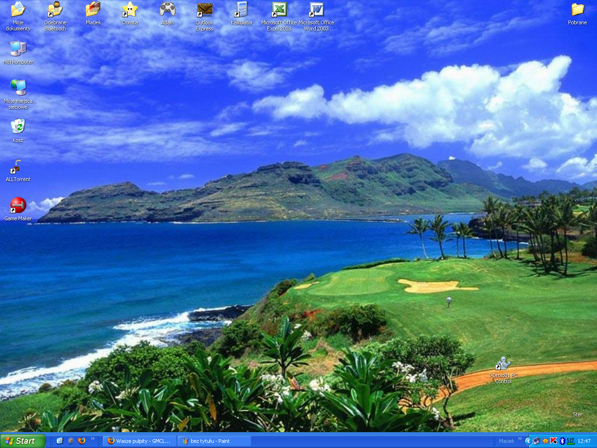Switch to bez tytułu - Paint window

(214, 441)
